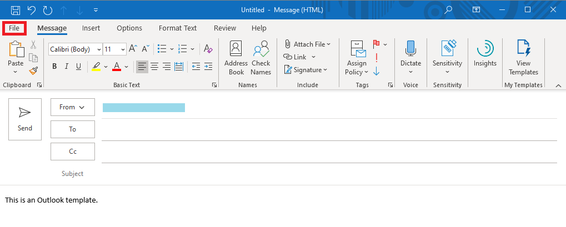Image resolution: width=566 pixels, height=227 pixels.
Task: Open the Options tab
Action: point(129,28)
